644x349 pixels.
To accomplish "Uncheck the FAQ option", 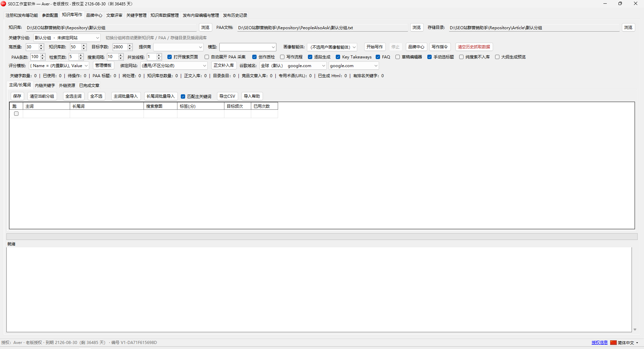I will [378, 57].
